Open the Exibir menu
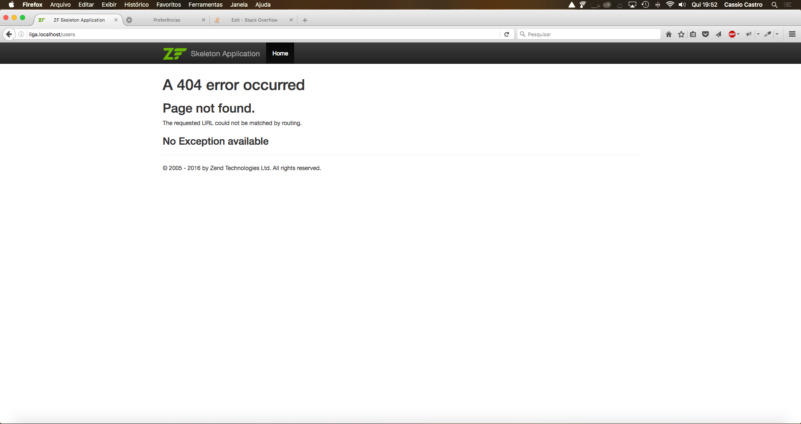 (109, 5)
